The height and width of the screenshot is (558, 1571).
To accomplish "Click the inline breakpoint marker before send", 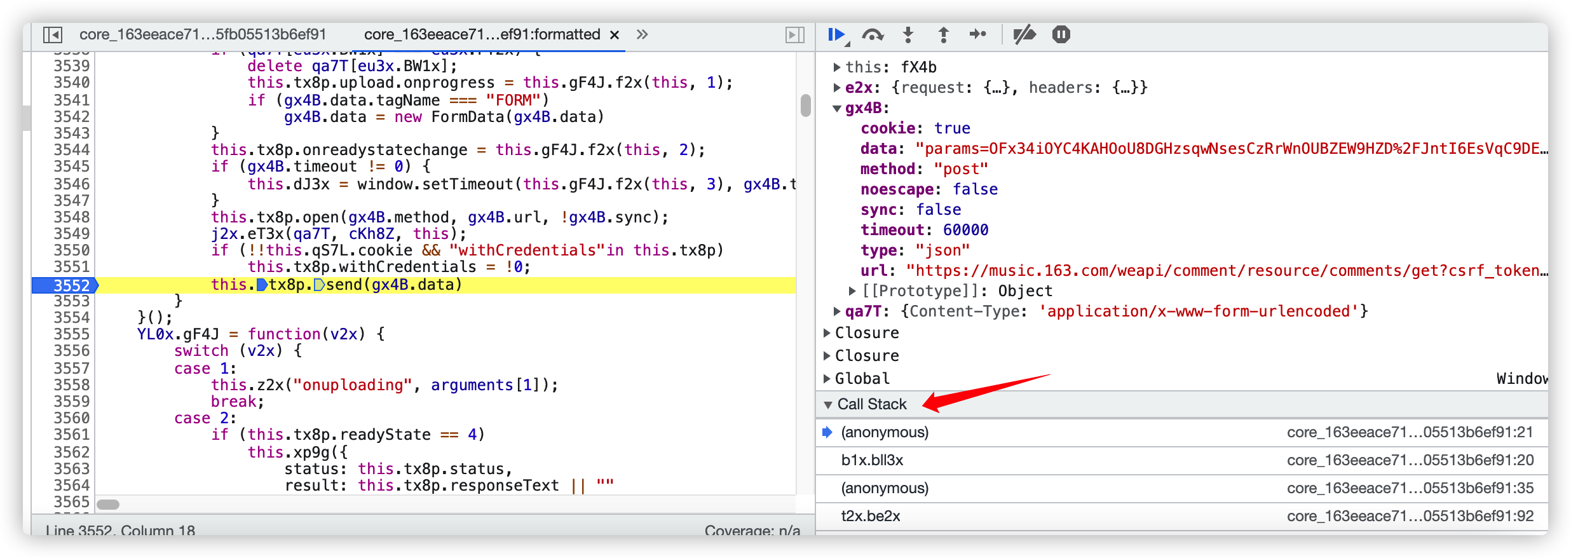I will pyautogui.click(x=319, y=285).
